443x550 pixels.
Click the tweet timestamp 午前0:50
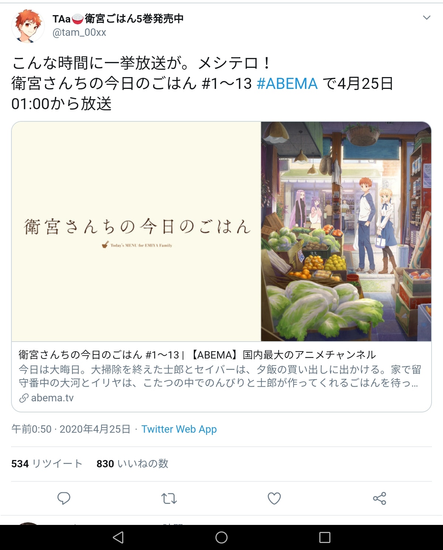[x=31, y=429]
